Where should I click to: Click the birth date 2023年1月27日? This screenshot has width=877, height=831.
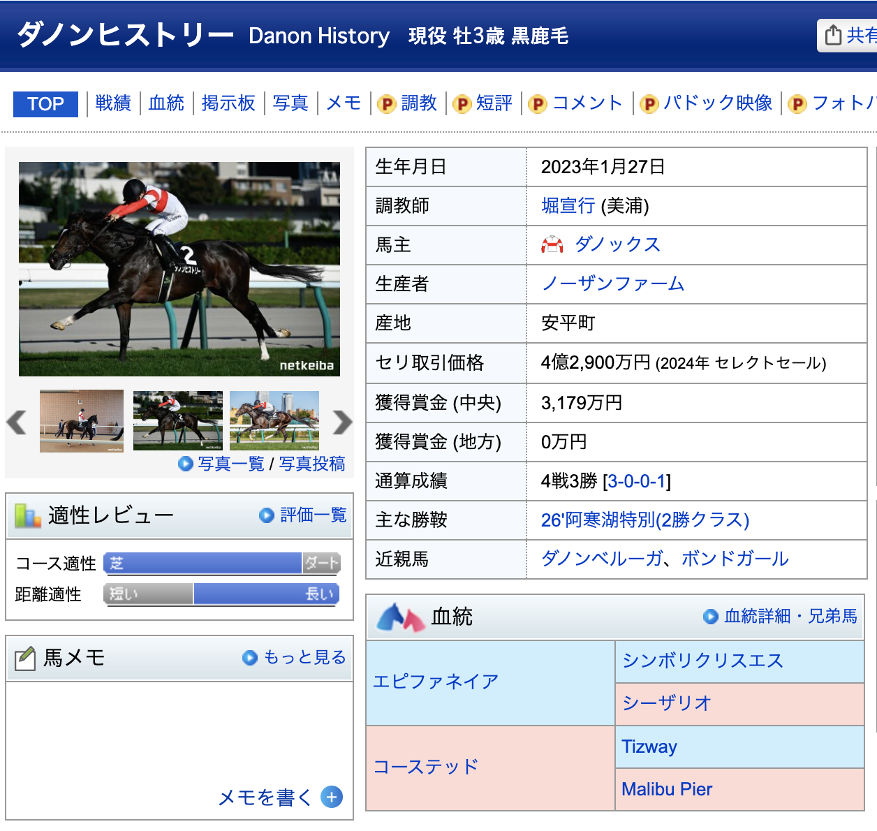pos(603,166)
